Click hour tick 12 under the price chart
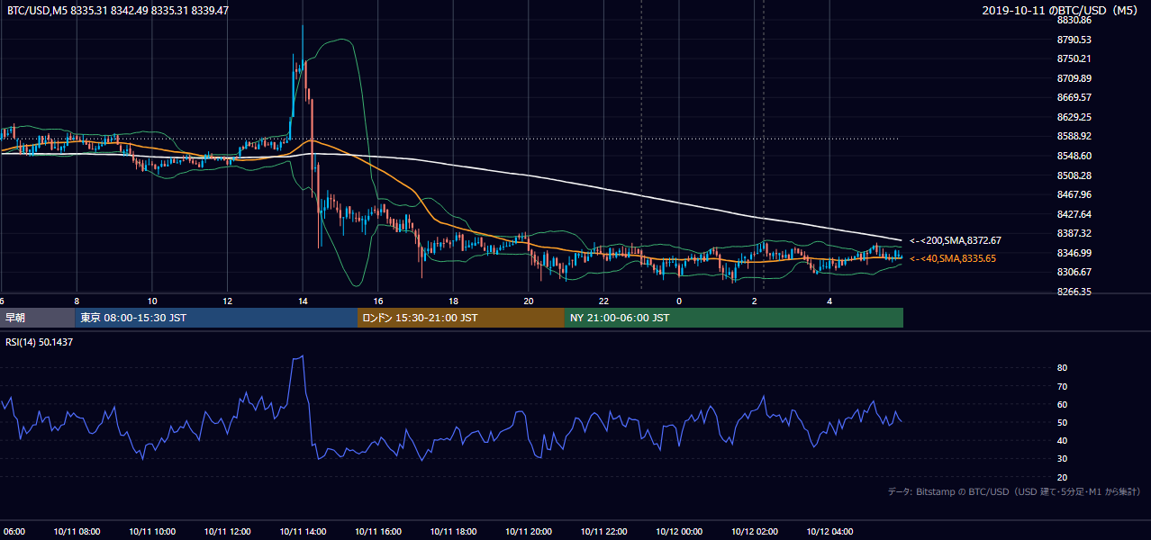 pos(227,301)
